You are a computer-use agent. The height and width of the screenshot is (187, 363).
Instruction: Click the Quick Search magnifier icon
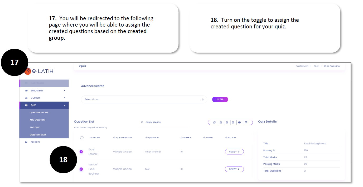click(x=142, y=122)
